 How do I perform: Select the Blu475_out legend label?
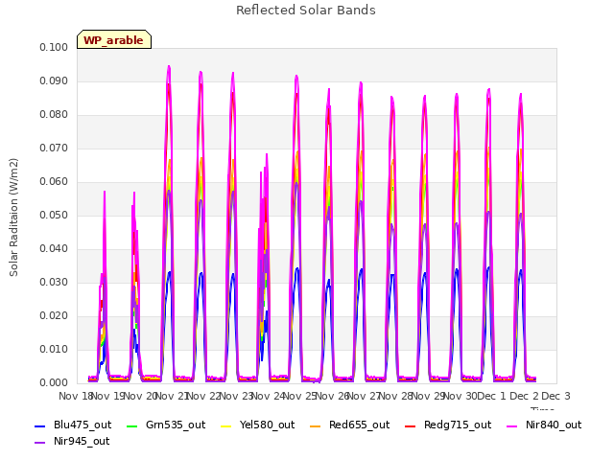(83, 425)
